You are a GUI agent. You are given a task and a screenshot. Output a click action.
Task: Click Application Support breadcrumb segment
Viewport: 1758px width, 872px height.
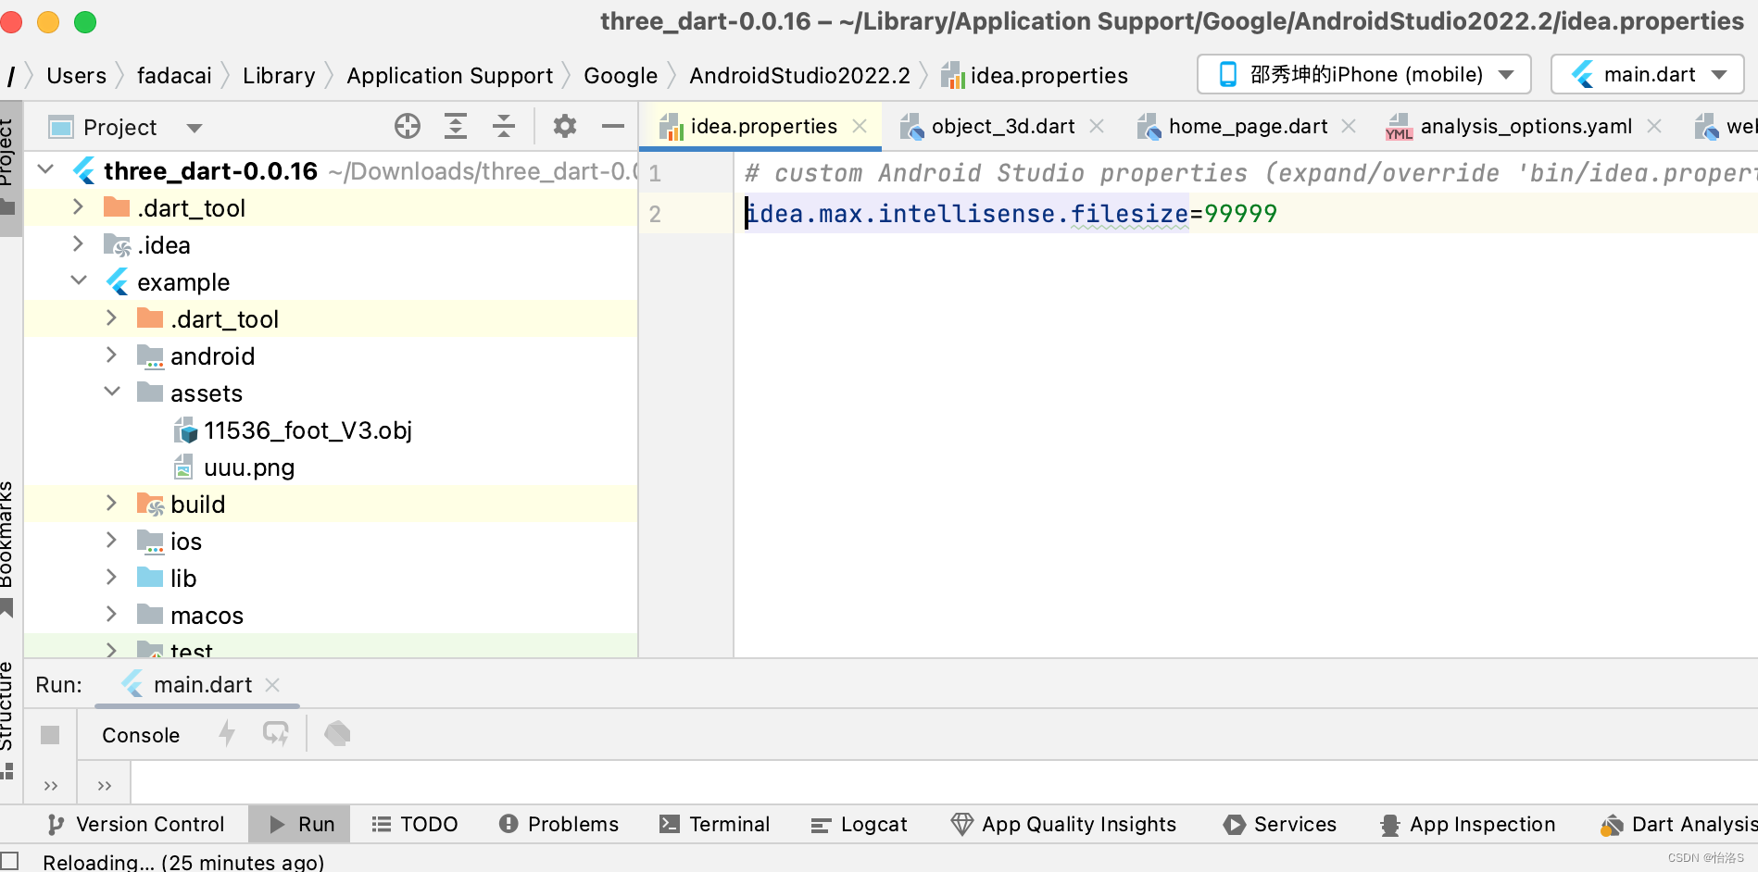pos(450,75)
